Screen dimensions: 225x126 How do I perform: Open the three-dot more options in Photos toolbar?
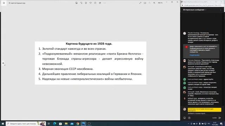[105, 3]
